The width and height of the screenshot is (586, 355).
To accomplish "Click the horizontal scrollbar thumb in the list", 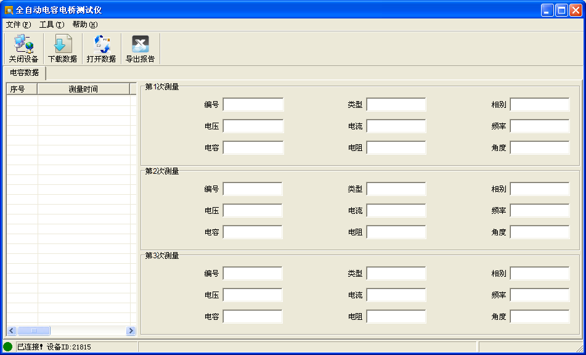I will (x=34, y=330).
